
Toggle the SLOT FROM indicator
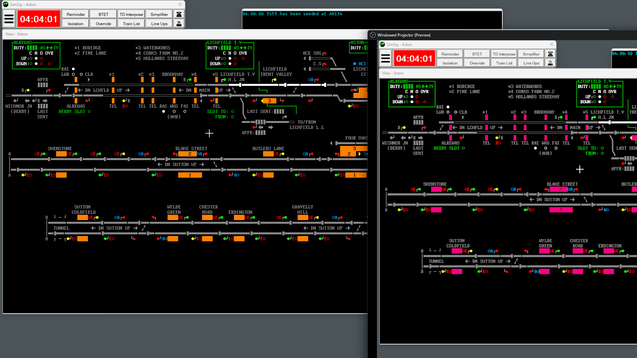233,117
